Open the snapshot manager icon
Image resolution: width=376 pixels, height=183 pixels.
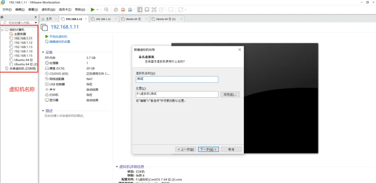tap(130, 10)
